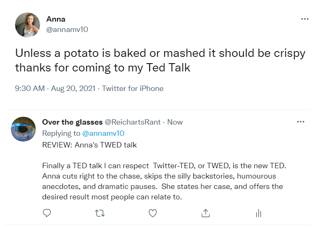Viewport: 323px width, 228px height.
Task: Like the reply with the heart icon
Action: click(x=153, y=213)
